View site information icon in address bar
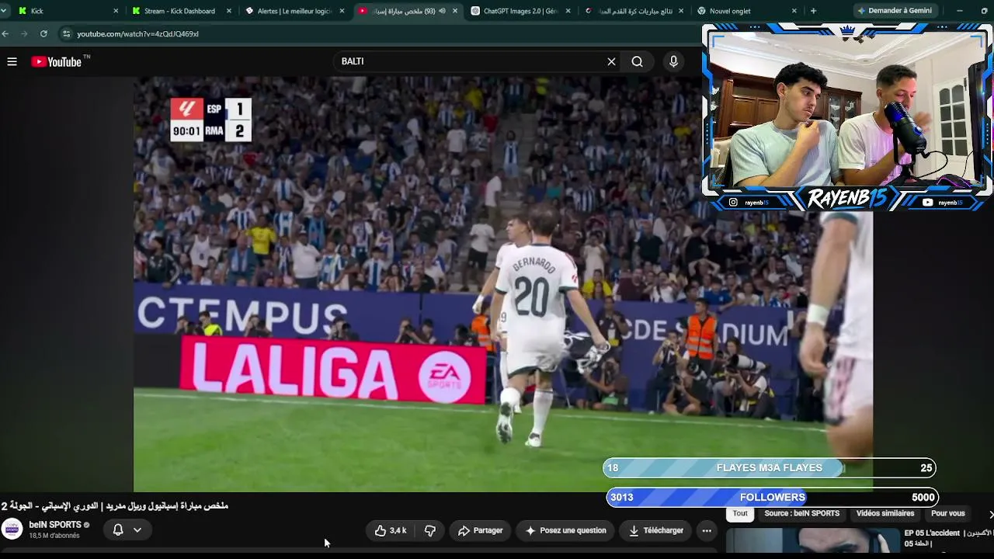Image resolution: width=994 pixels, height=559 pixels. [67, 34]
